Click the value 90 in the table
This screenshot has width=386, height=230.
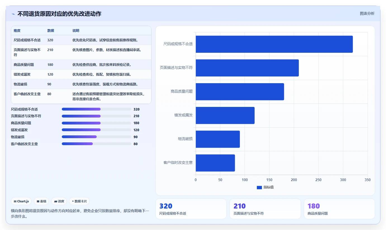click(x=49, y=84)
